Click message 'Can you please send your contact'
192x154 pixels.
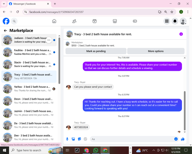(x=93, y=87)
